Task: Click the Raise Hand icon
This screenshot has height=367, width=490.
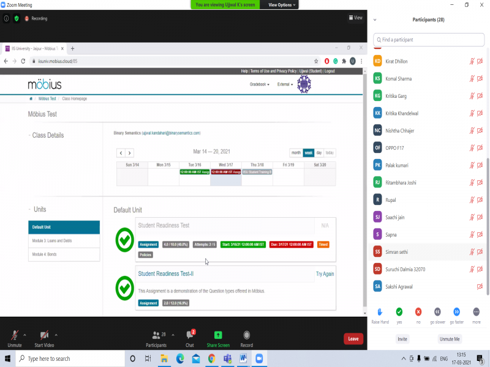Action: coord(380,312)
